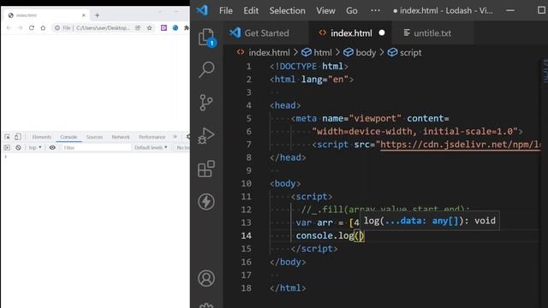Switch to the Get Started editor tab
This screenshot has height=308, width=548.
[266, 33]
